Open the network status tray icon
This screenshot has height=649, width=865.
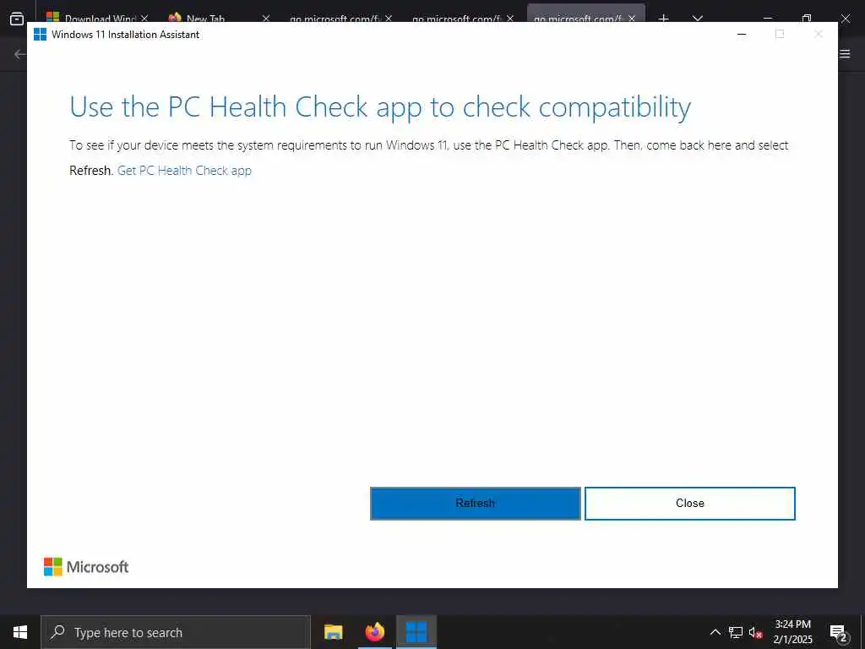click(x=736, y=632)
